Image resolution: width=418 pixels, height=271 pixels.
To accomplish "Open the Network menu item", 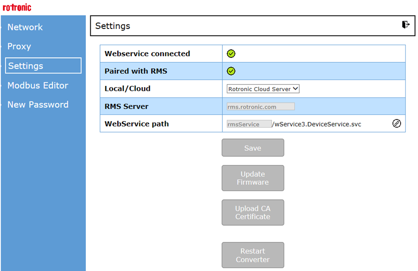I will coord(25,27).
